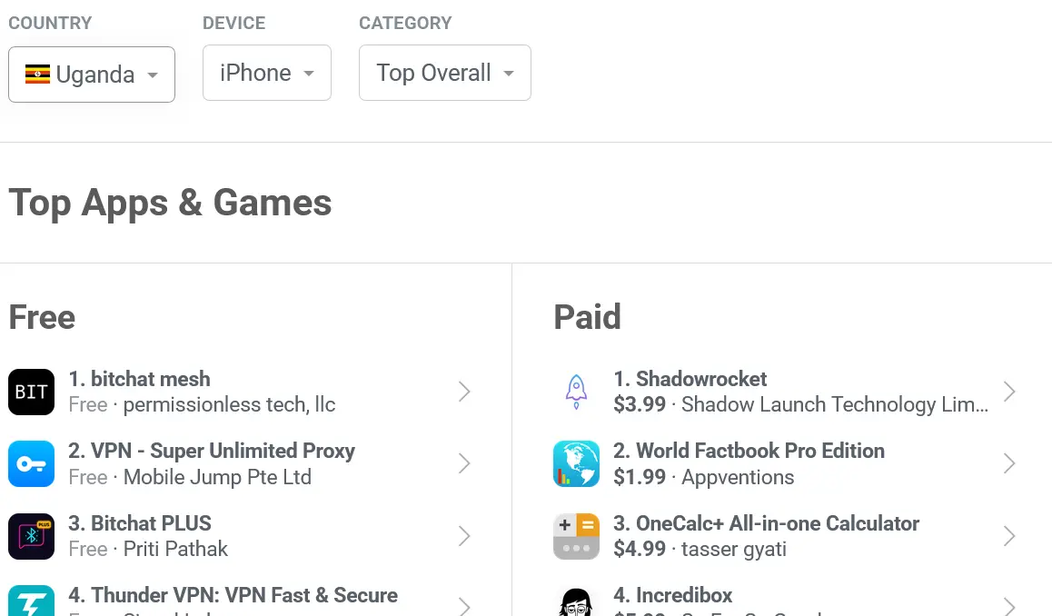
Task: Click the Thunder VPN lightning icon
Action: pyautogui.click(x=31, y=603)
